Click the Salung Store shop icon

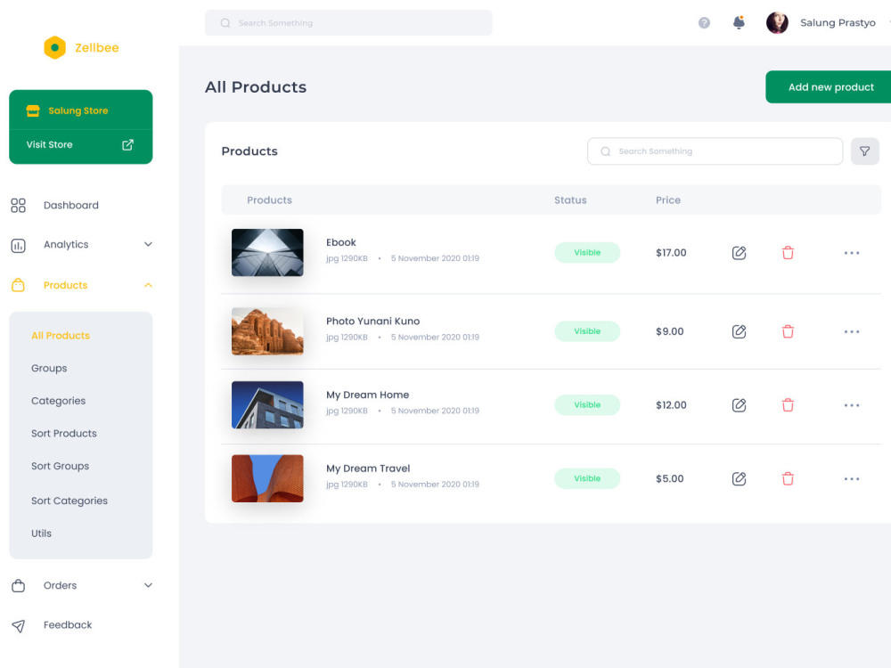[33, 110]
